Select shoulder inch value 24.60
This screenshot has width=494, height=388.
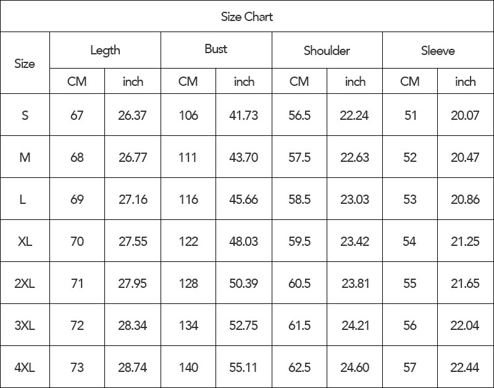tap(354, 367)
